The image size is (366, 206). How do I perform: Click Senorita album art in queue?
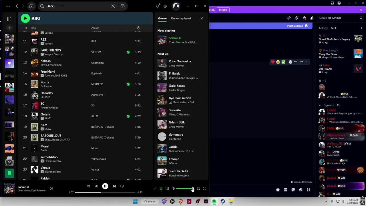point(162,112)
